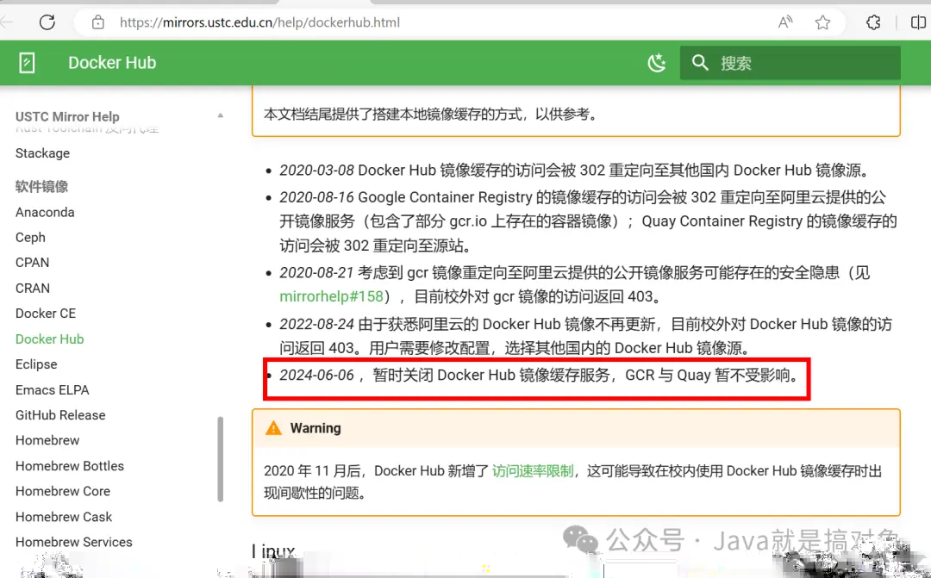Click the Docker Hub header title

pos(112,62)
